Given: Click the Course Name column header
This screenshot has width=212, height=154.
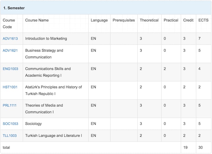Looking at the screenshot, I should point(37,20).
